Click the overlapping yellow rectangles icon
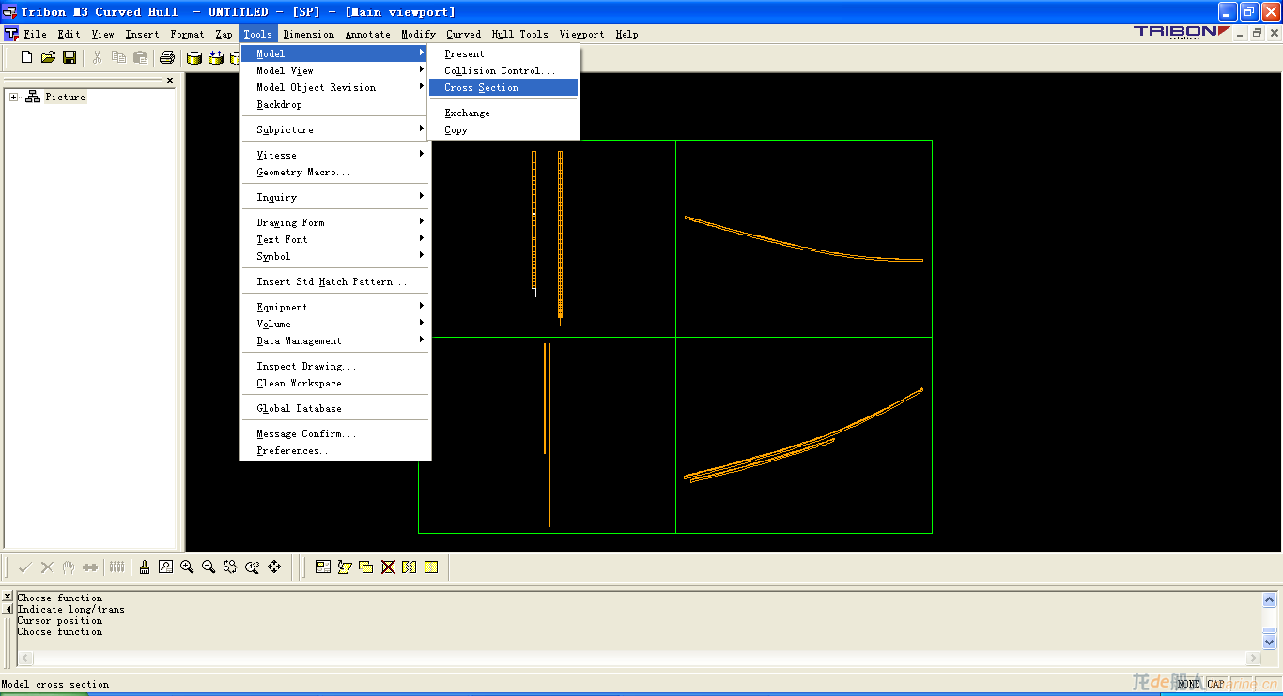This screenshot has height=696, width=1283. (x=366, y=567)
